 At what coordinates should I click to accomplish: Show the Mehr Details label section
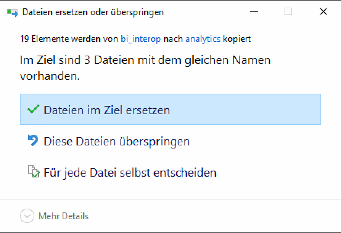(x=63, y=216)
